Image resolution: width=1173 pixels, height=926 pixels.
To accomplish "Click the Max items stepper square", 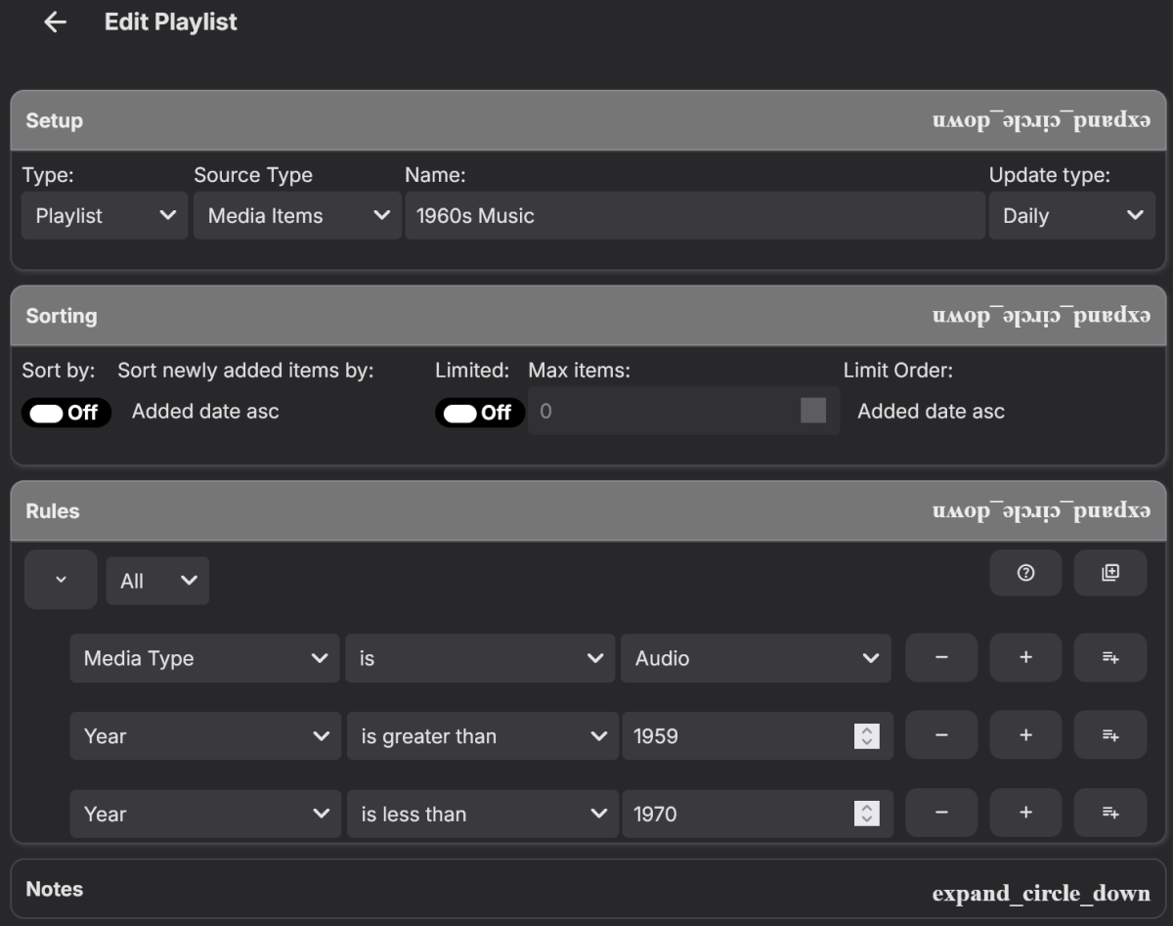I will coord(813,411).
